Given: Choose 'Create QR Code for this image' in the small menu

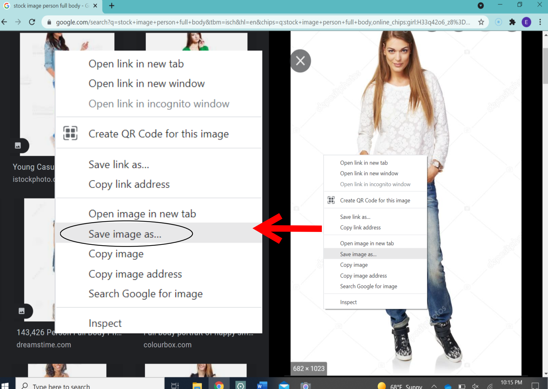Looking at the screenshot, I should [375, 200].
